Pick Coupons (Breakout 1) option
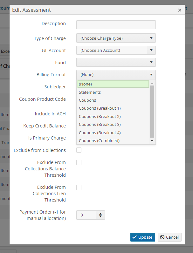 tap(113, 108)
